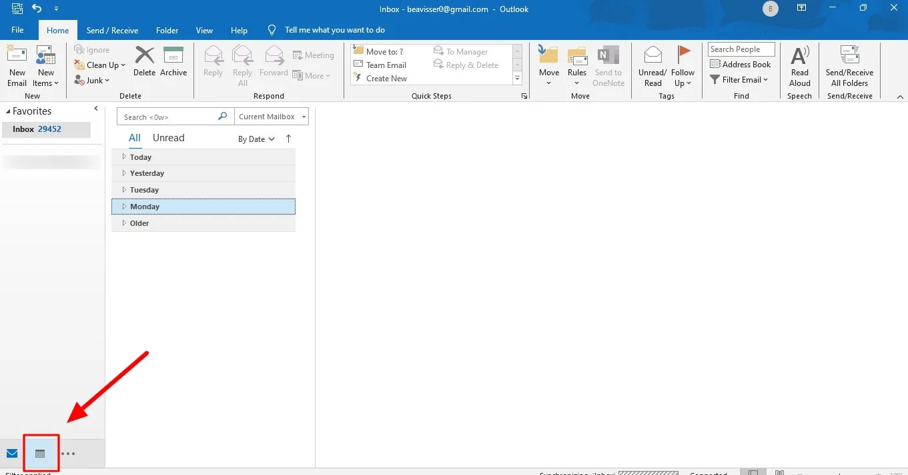Open the Folder ribbon tab

pyautogui.click(x=167, y=30)
